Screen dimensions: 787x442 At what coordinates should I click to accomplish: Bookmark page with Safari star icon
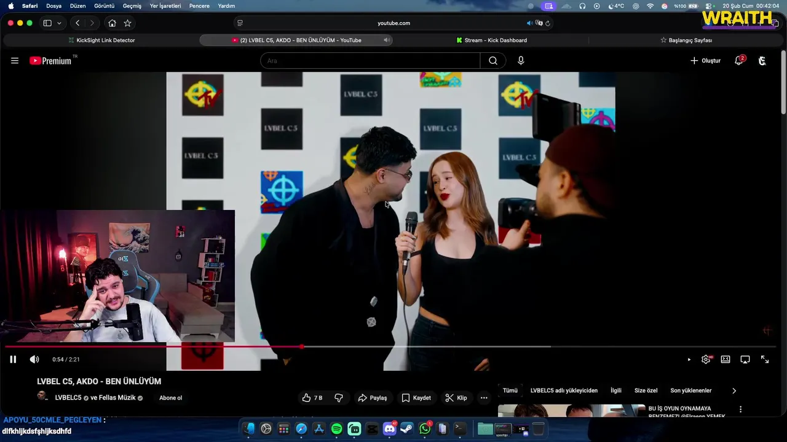click(127, 23)
